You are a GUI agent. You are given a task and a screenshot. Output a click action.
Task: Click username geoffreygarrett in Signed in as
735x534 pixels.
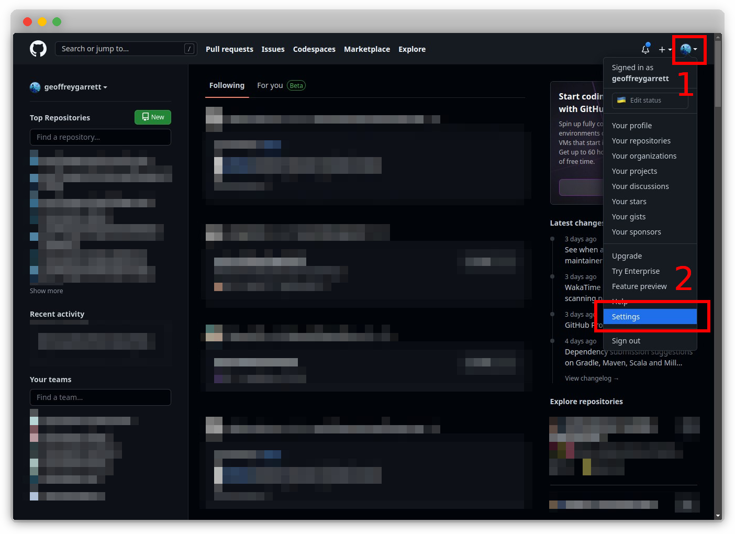(640, 79)
